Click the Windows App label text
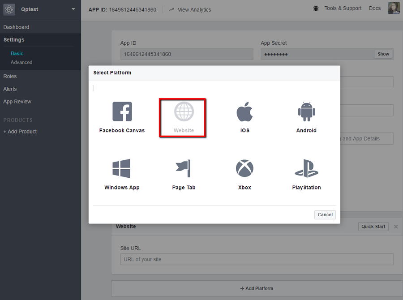The image size is (403, 300). click(122, 188)
